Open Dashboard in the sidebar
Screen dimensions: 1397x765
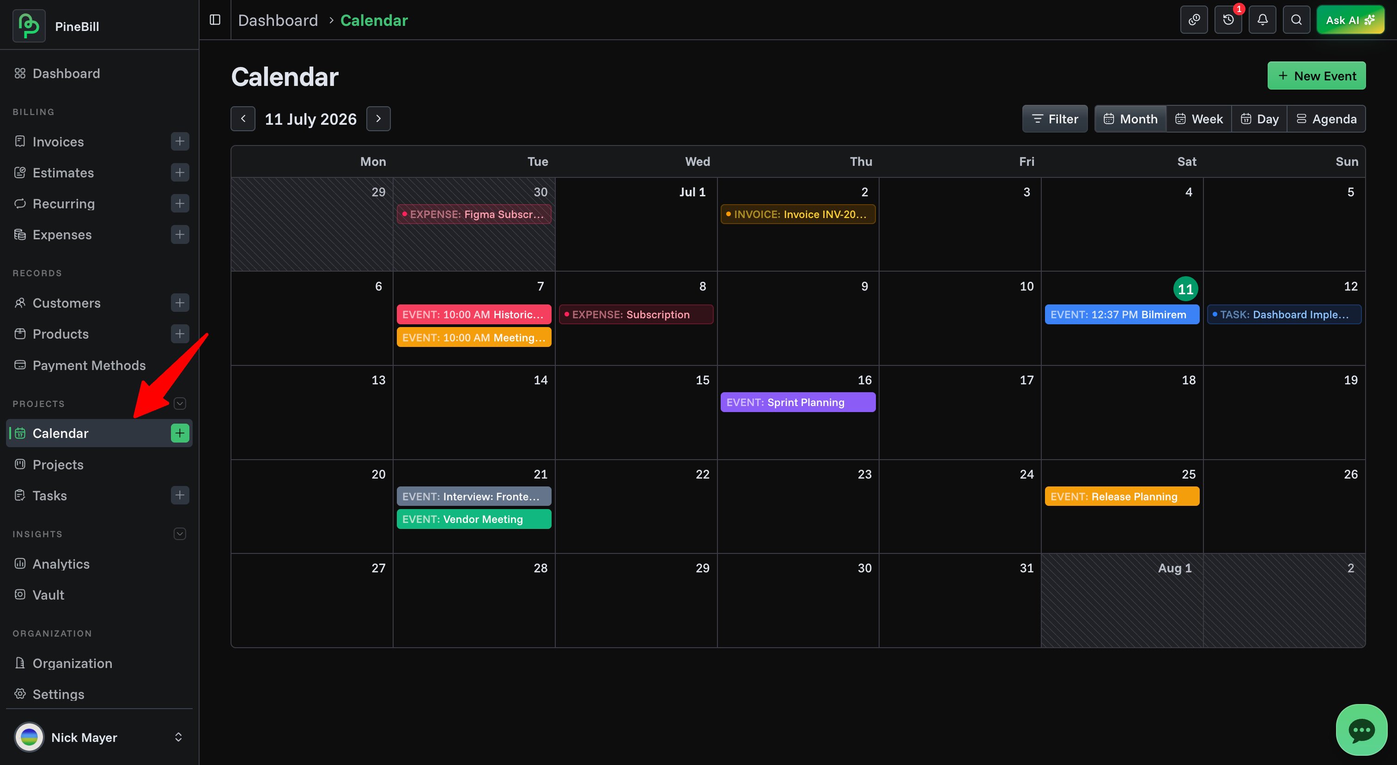tap(99, 73)
